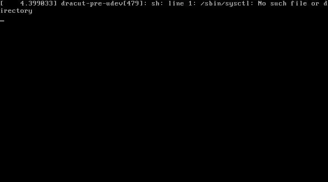Click the '1:' line number
328x182 pixels.
click(192, 3)
